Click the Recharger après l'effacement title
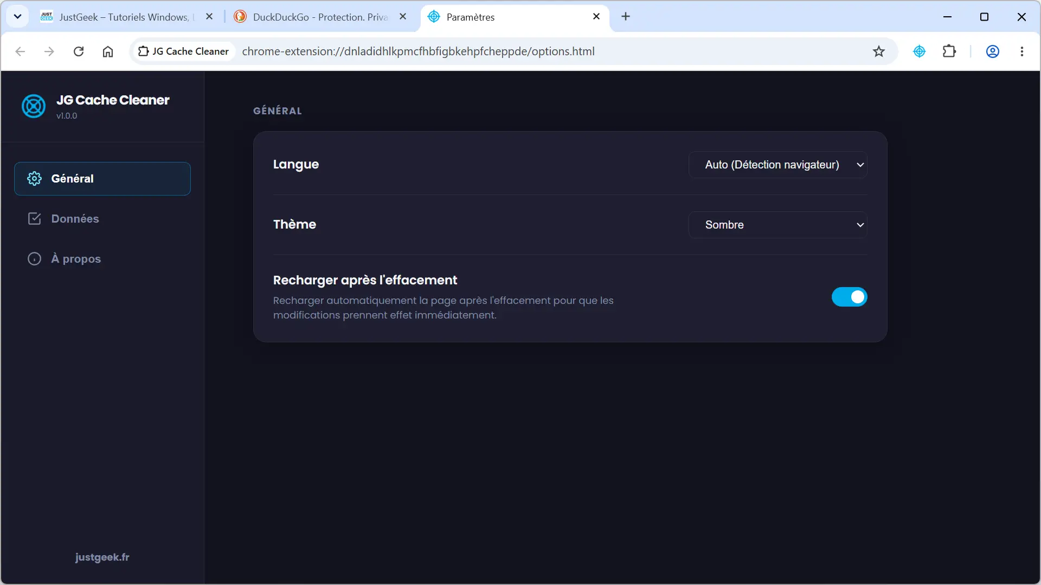 365,281
